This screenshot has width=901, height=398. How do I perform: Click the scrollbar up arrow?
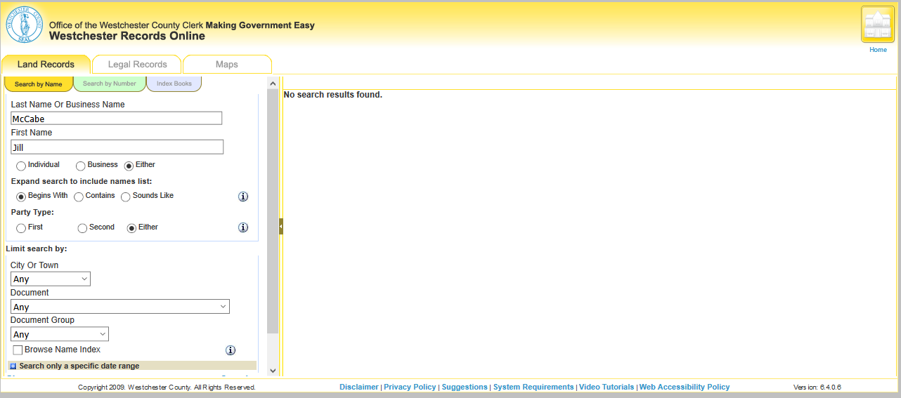pyautogui.click(x=273, y=83)
